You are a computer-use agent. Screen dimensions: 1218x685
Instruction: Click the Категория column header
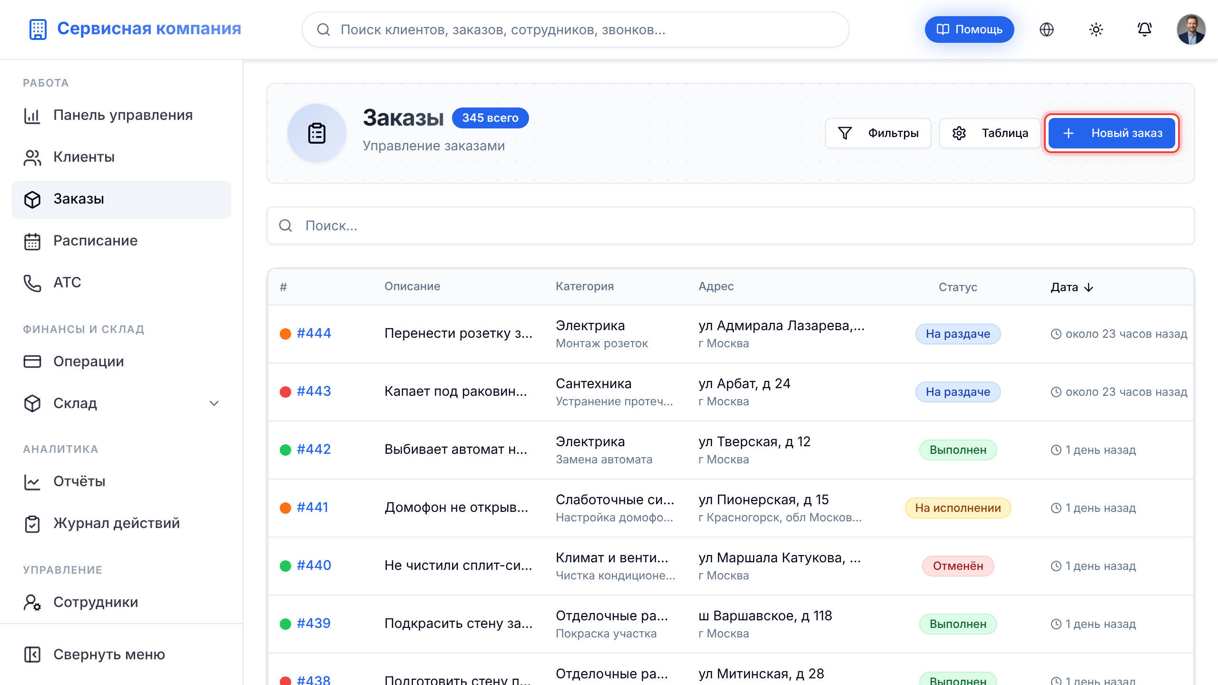[x=585, y=286]
